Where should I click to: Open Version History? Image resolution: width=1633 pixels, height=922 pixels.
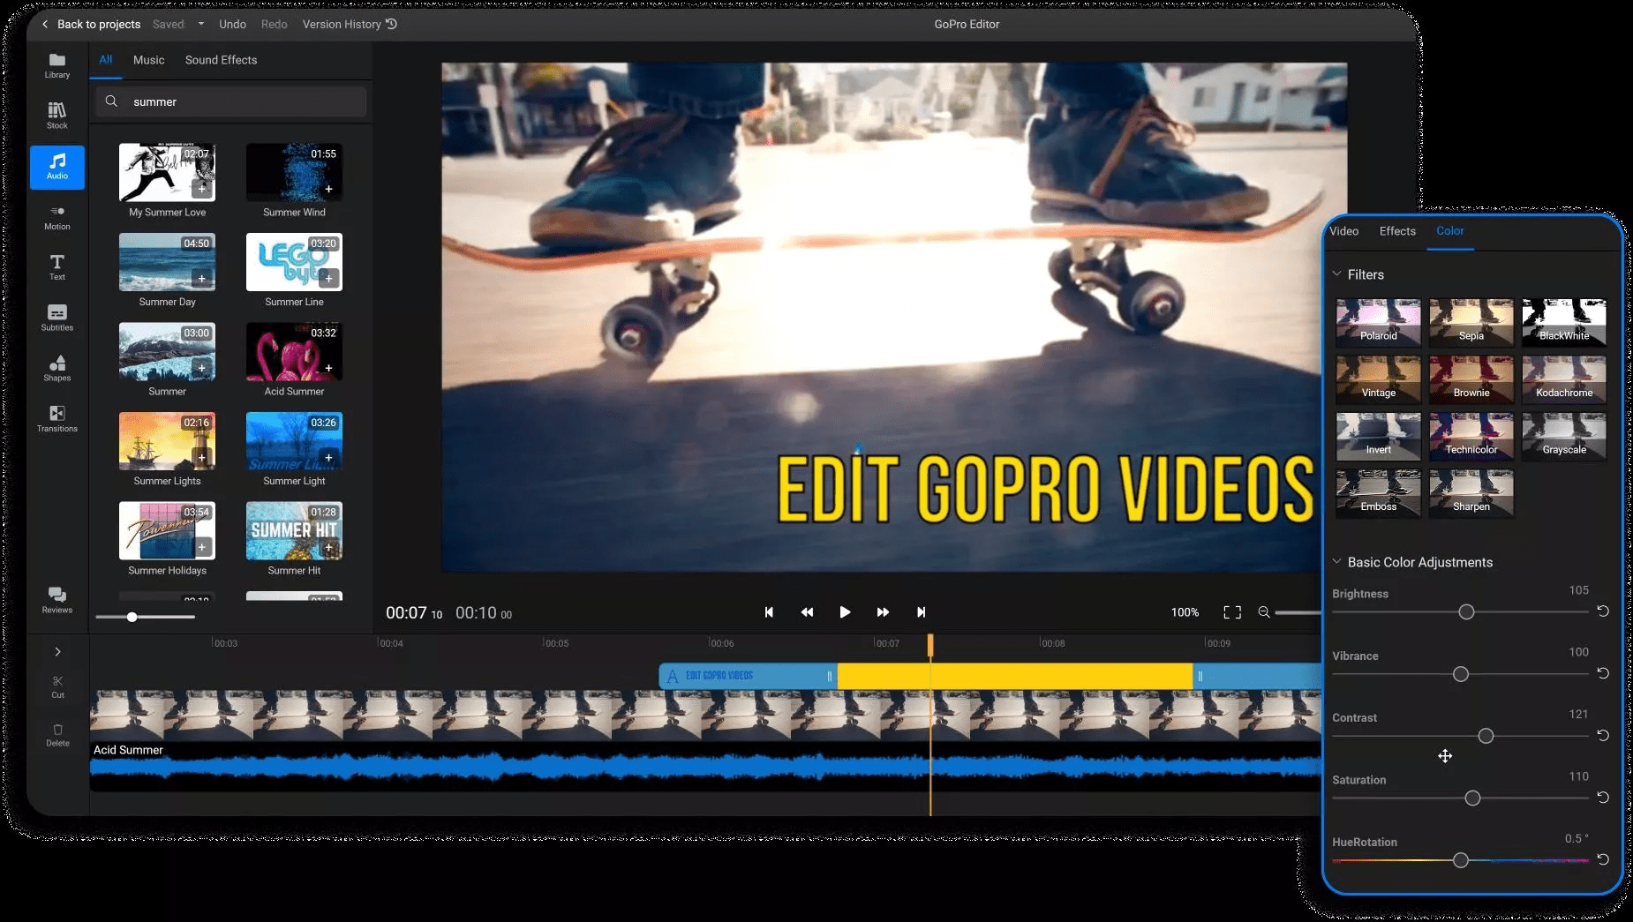(x=342, y=24)
